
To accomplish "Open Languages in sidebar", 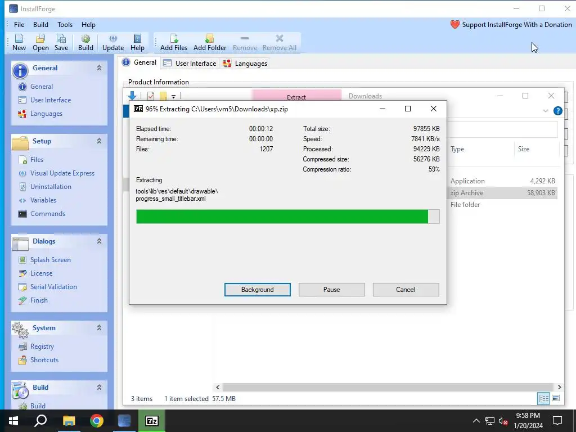I will (x=40, y=114).
